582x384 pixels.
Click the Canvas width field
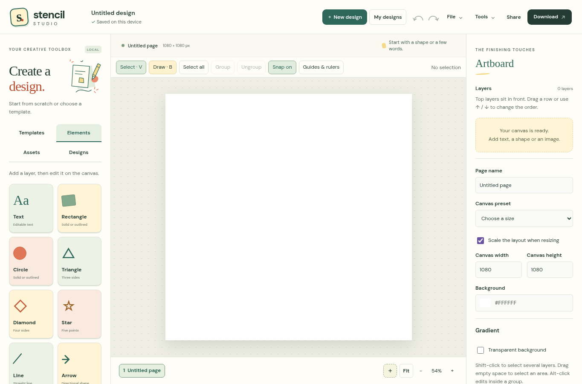[498, 270]
